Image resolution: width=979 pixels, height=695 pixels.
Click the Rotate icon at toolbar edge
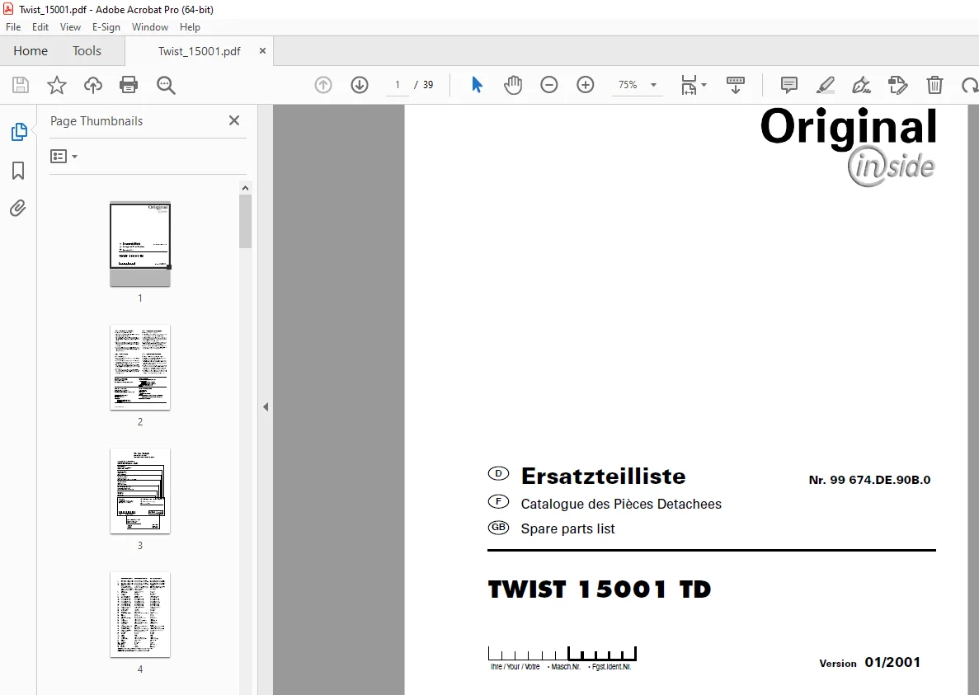pos(970,85)
